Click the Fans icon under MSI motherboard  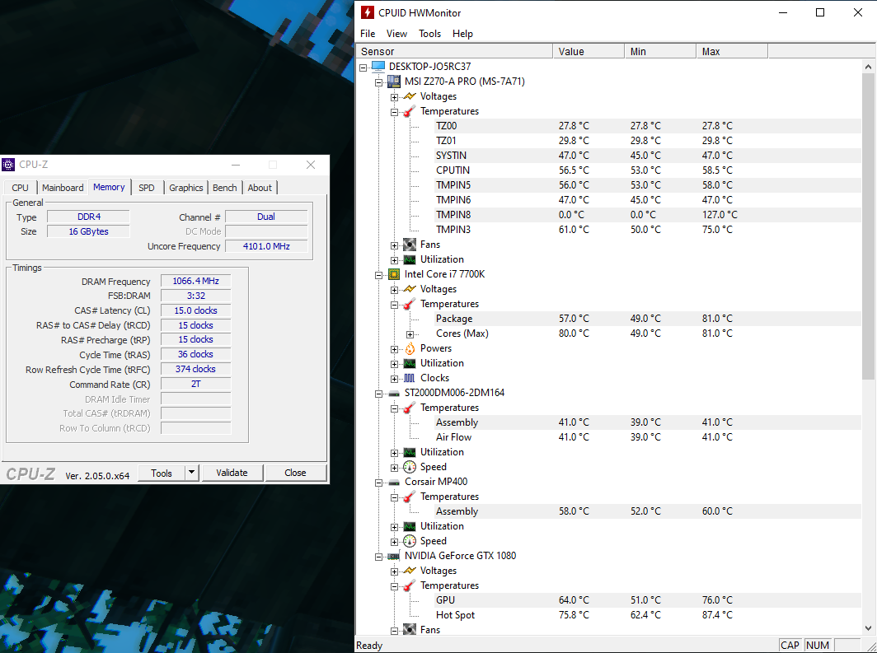[410, 245]
